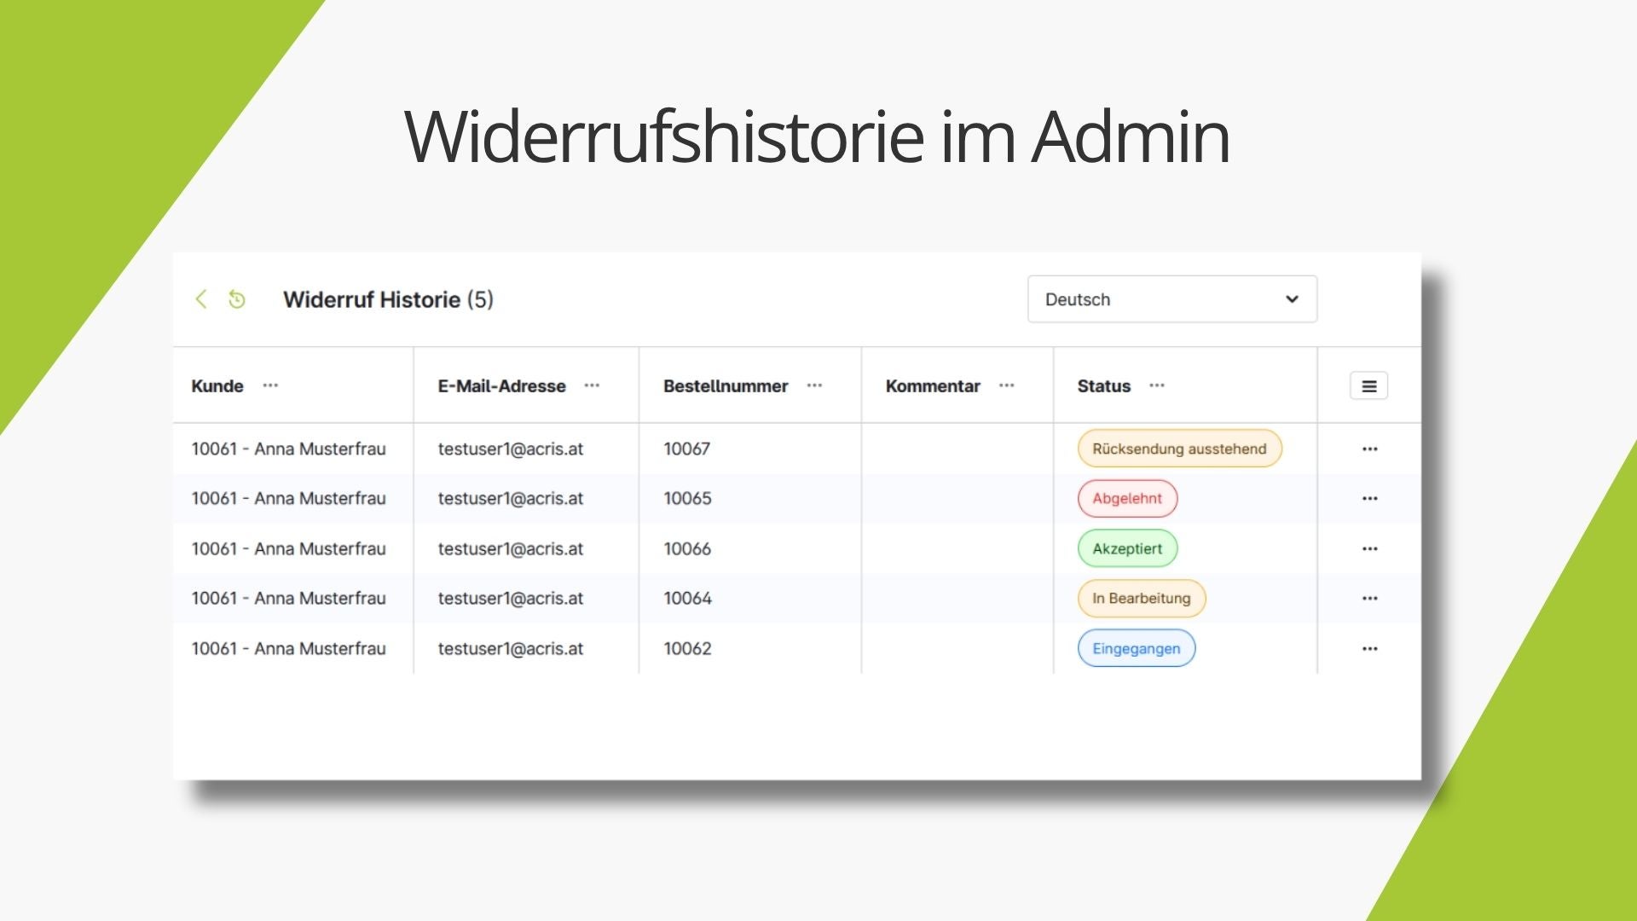
Task: Click the Abgelehnt status badge
Action: 1127,499
